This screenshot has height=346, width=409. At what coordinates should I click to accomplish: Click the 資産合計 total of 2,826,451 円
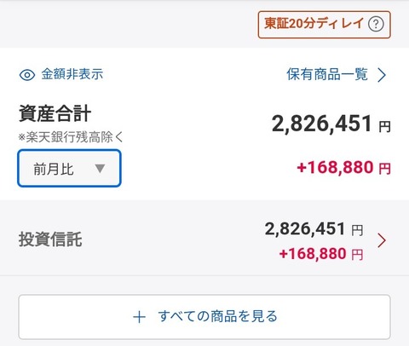(x=331, y=124)
